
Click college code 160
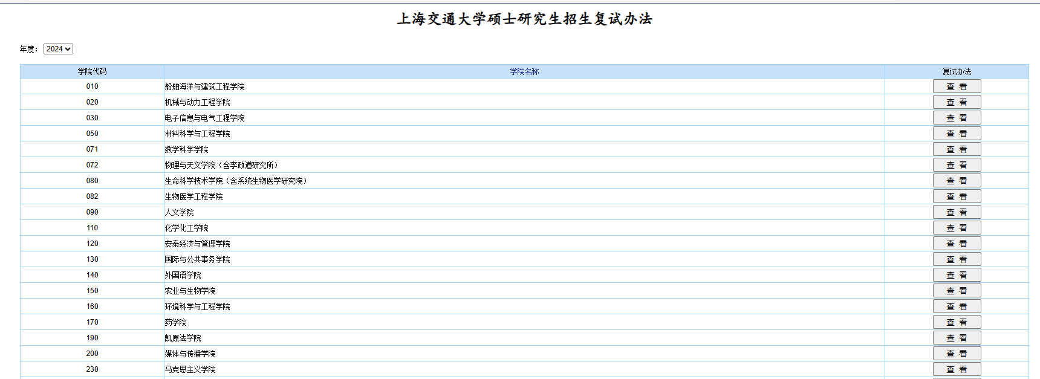[x=92, y=306]
